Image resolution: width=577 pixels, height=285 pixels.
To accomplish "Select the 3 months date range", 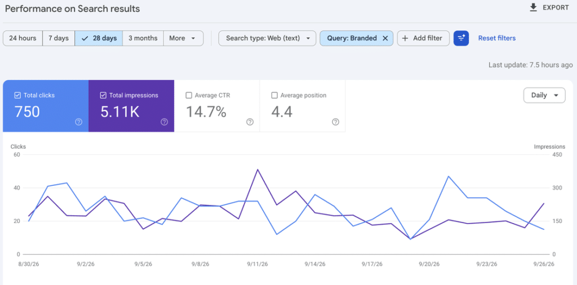I will point(143,38).
